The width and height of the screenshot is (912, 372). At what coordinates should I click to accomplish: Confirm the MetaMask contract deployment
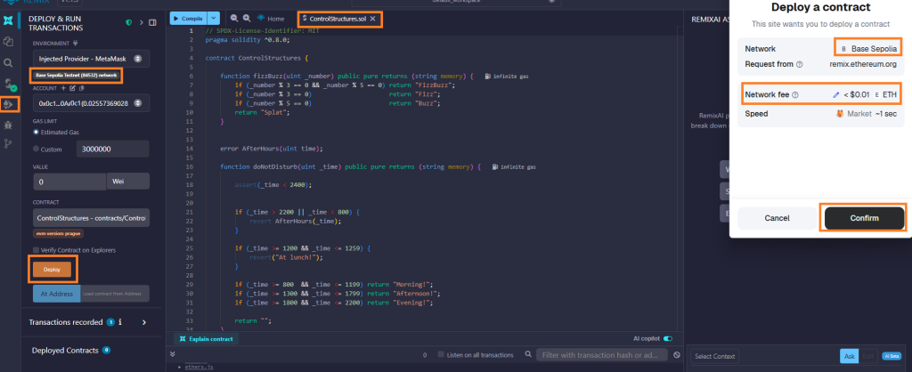[x=863, y=218]
